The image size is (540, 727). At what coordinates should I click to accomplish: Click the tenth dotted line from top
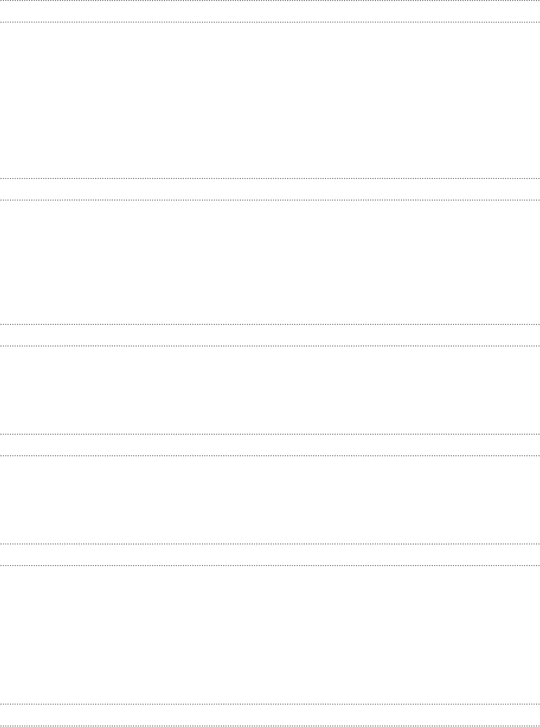coord(270,565)
